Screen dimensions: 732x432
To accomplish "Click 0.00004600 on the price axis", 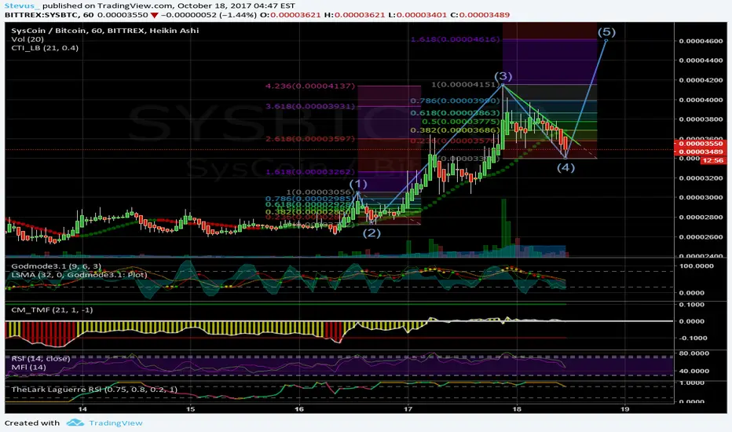I will [701, 41].
